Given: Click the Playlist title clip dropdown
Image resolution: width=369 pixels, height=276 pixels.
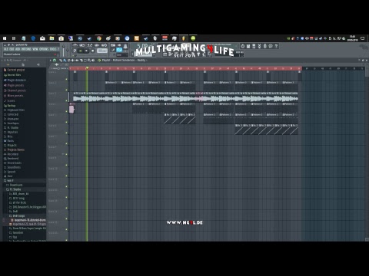Looking at the screenshot, I should coord(124,61).
